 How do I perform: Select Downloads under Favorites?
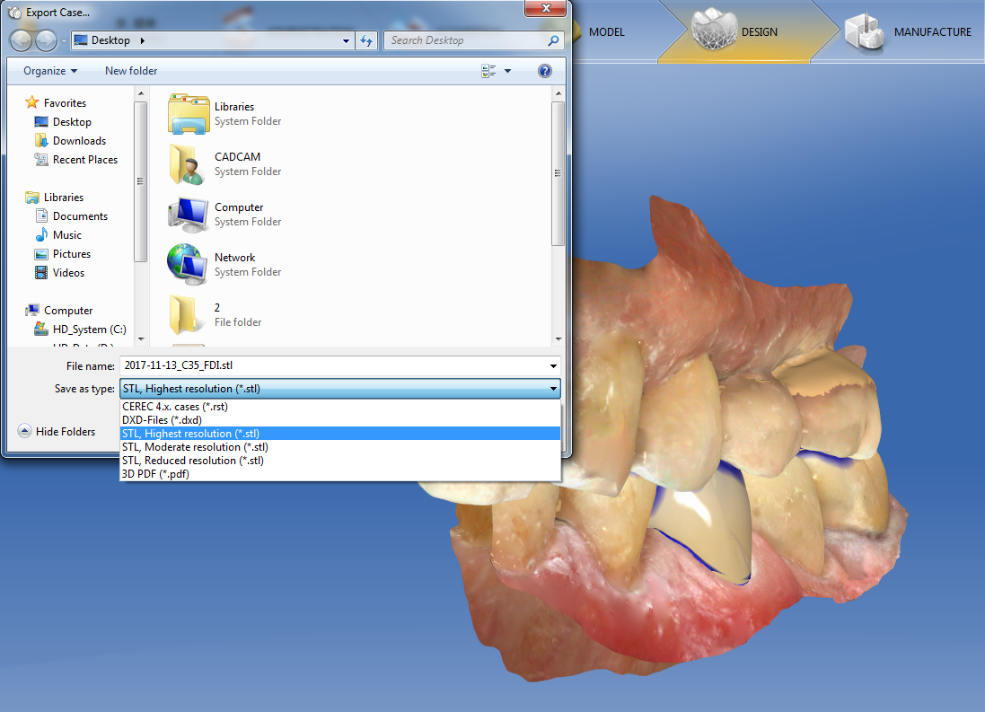pos(70,140)
